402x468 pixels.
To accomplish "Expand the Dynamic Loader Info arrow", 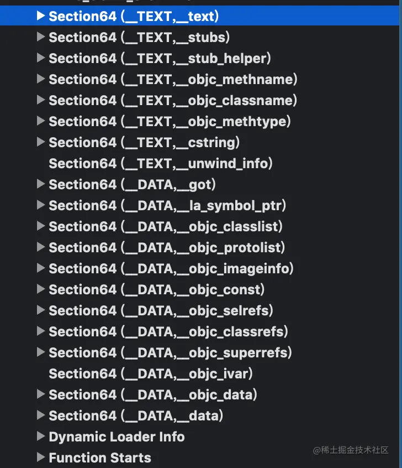I will point(40,436).
